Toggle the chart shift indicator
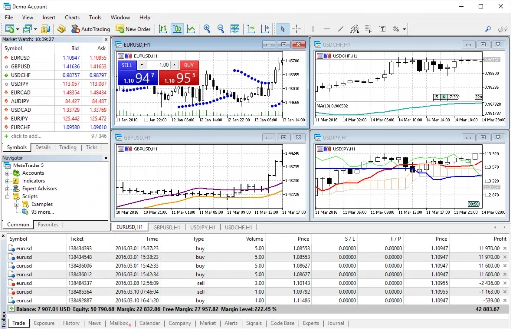This screenshot has height=329, width=511. (265, 29)
